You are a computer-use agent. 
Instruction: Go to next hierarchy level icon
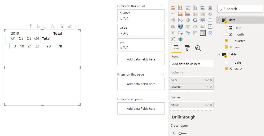tap(45, 26)
